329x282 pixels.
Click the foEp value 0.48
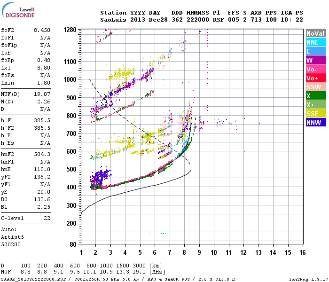click(x=44, y=60)
